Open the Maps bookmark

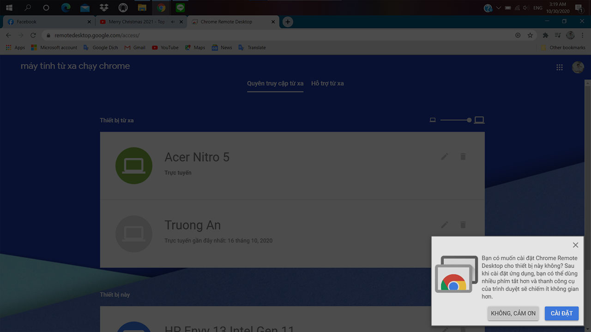point(195,47)
